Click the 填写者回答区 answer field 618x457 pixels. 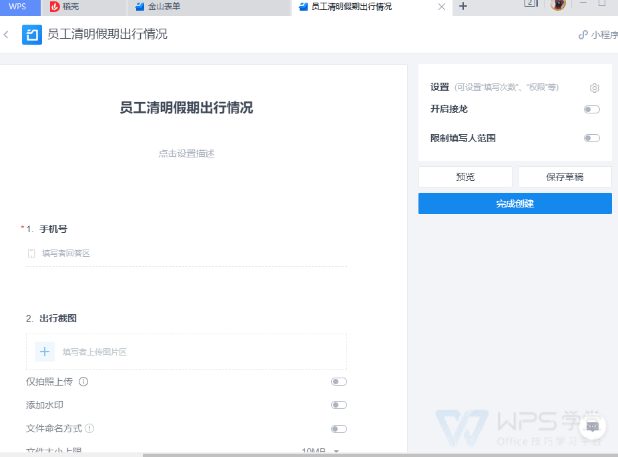click(x=186, y=254)
